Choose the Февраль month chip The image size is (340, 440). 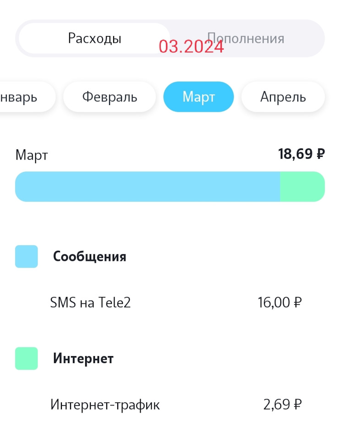(110, 97)
